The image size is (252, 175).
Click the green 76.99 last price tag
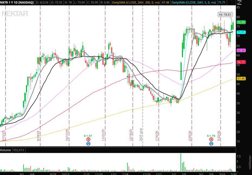point(241,22)
